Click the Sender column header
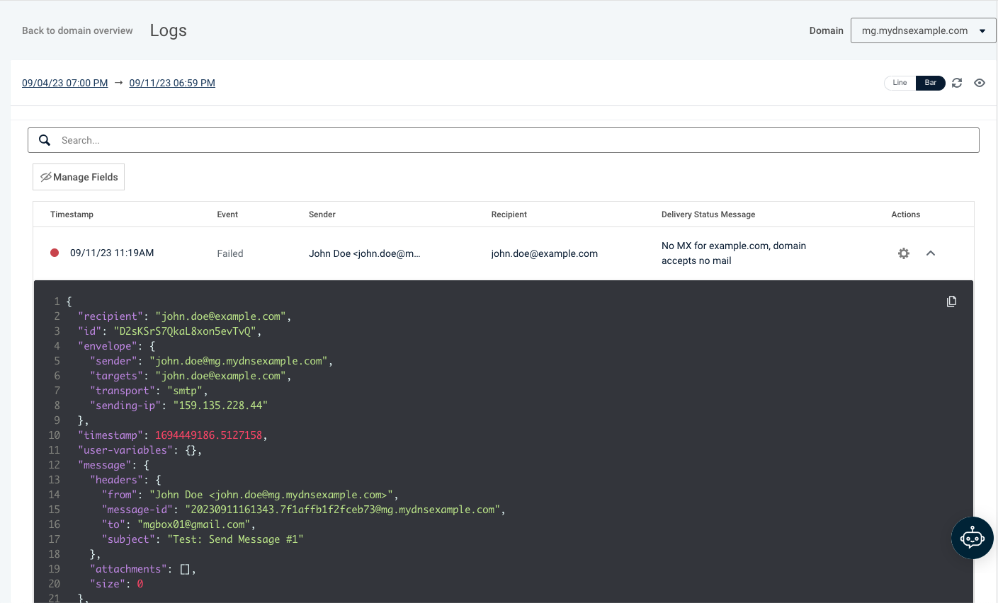Screen dimensions: 998x603 click(322, 214)
